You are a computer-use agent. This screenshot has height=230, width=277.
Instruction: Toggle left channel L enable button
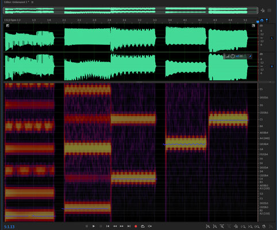click(272, 38)
